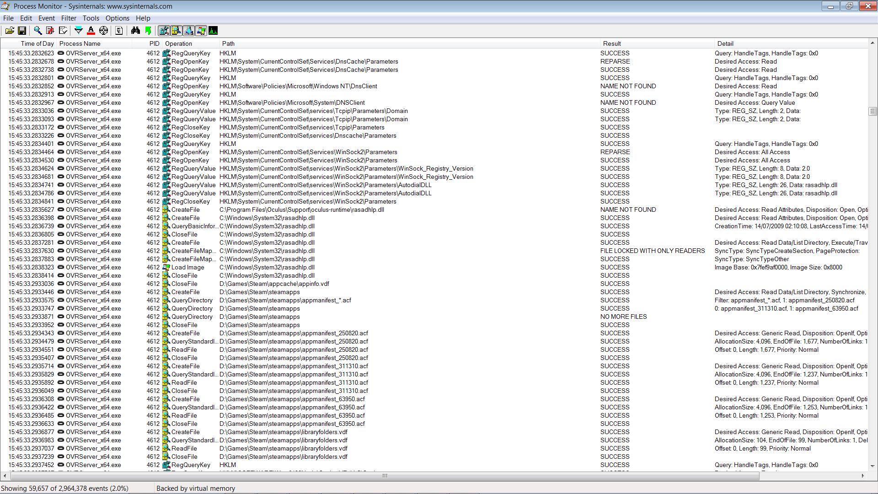The width and height of the screenshot is (878, 494).
Task: Select the Desired Access: Query Value detail
Action: click(x=755, y=103)
